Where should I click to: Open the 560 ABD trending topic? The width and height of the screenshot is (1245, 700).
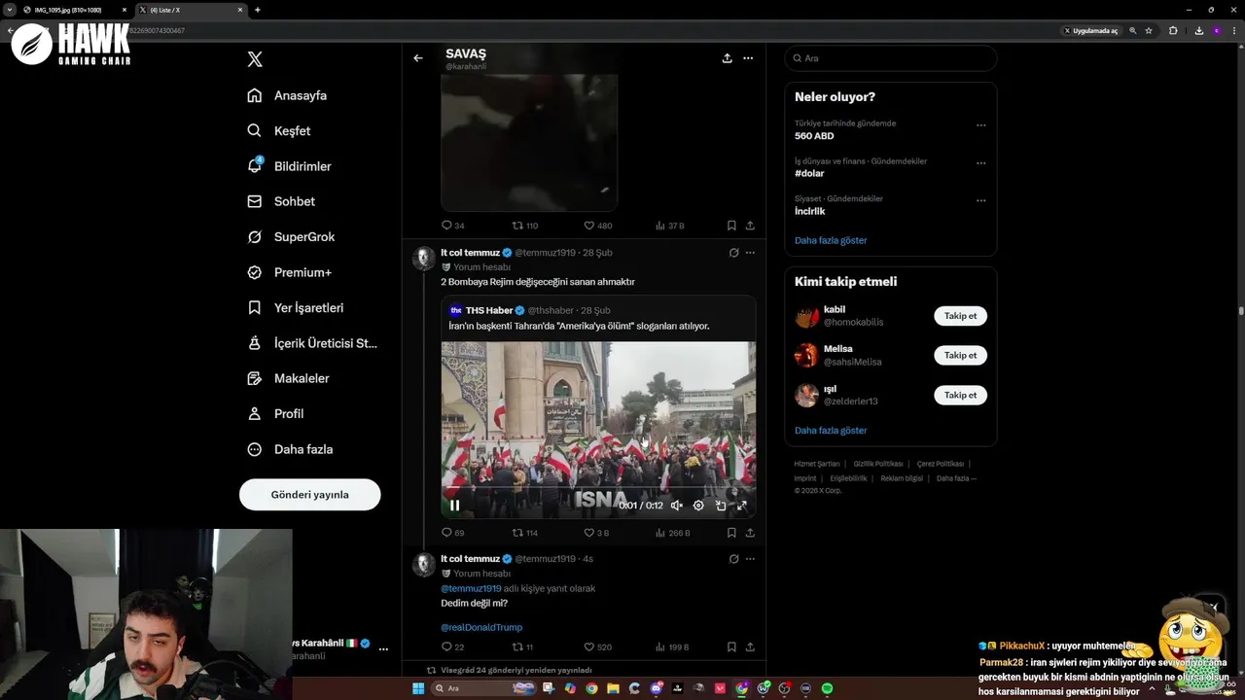[x=814, y=136]
